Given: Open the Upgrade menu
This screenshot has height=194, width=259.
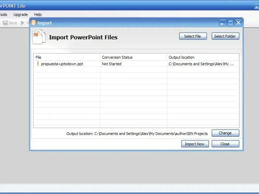Looking at the screenshot, I should [20, 15].
